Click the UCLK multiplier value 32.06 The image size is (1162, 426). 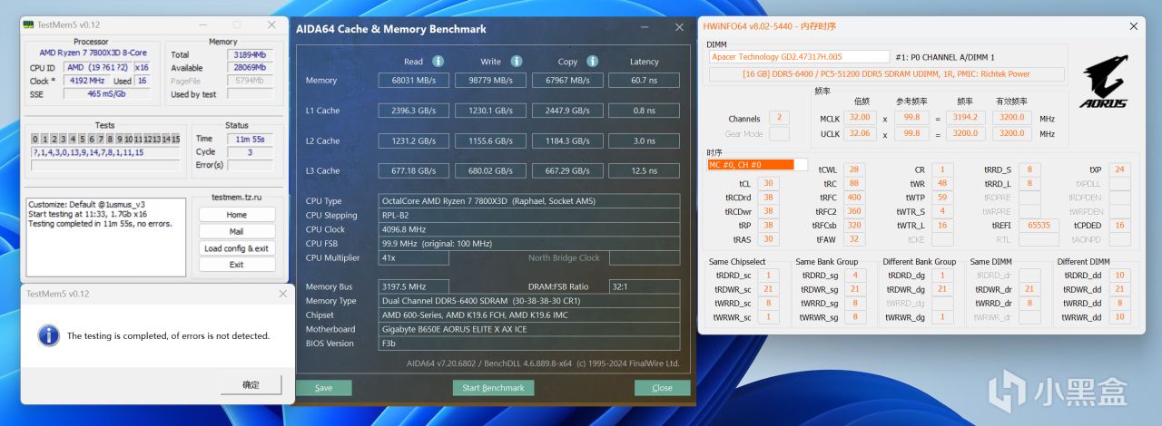point(858,133)
